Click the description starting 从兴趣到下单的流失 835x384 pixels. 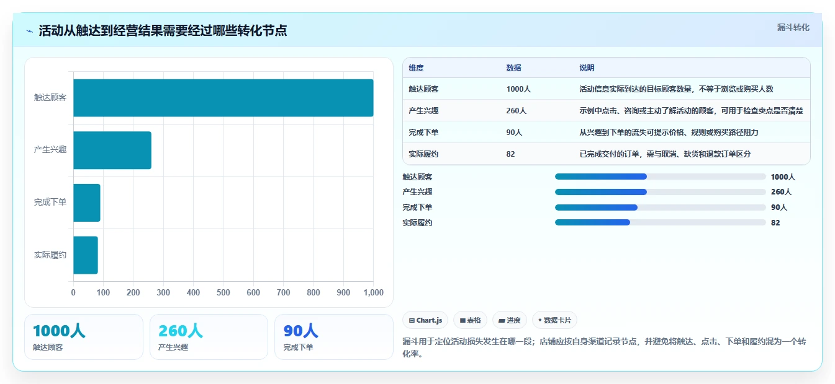(669, 133)
